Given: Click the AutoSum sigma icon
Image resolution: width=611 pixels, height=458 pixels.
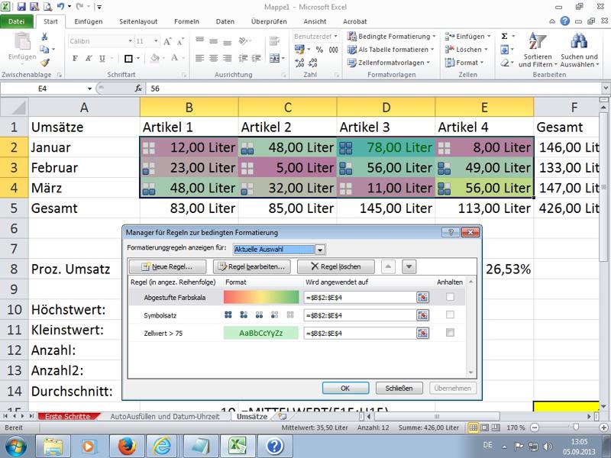Looking at the screenshot, I should coord(504,36).
